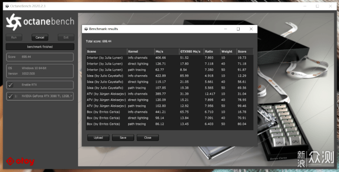Click the score value 91.87
This screenshot has height=172, width=339.
point(242,70)
